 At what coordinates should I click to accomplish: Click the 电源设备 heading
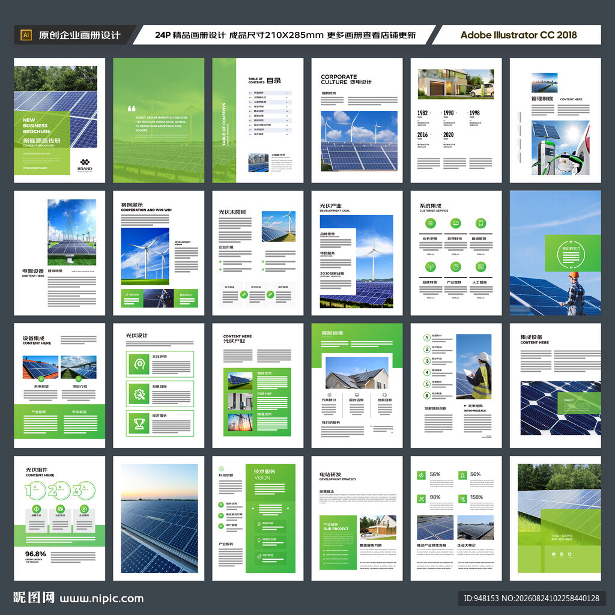tap(33, 271)
